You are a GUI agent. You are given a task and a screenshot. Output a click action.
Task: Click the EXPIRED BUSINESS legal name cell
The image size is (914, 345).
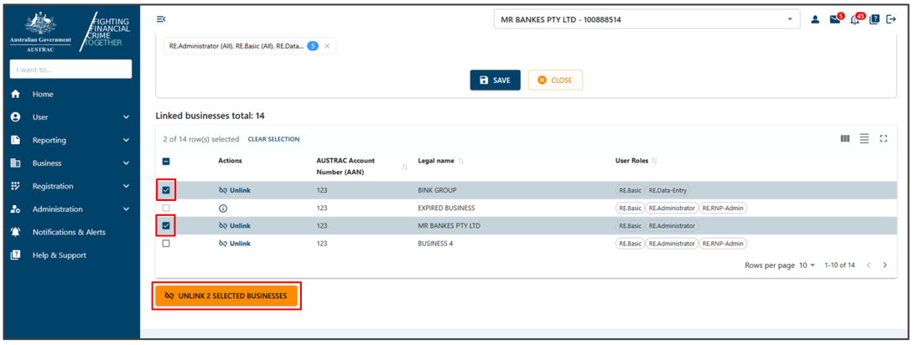click(446, 208)
